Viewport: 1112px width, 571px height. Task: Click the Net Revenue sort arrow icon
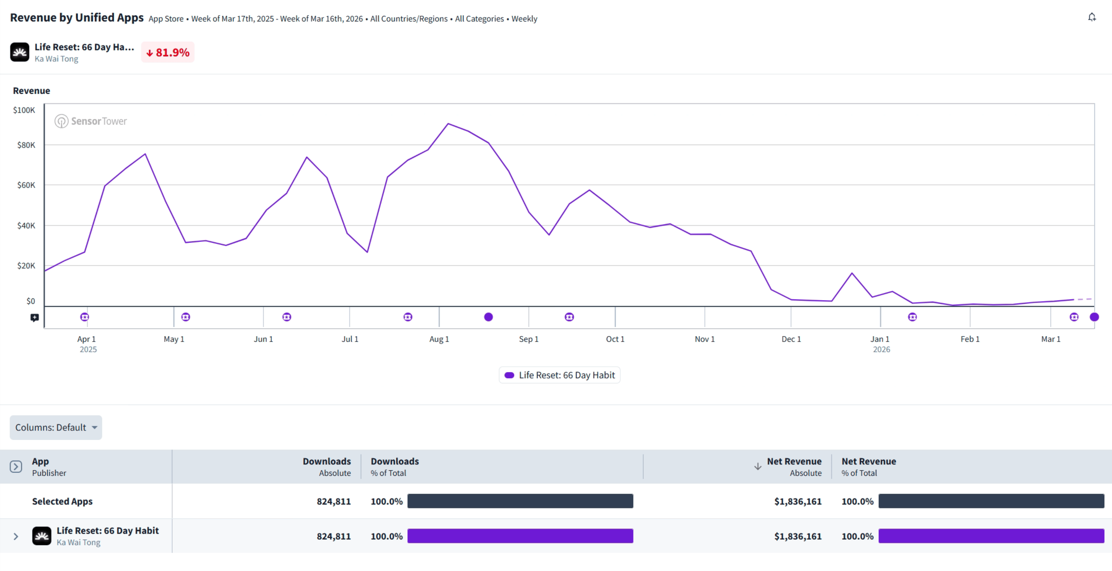click(x=758, y=467)
